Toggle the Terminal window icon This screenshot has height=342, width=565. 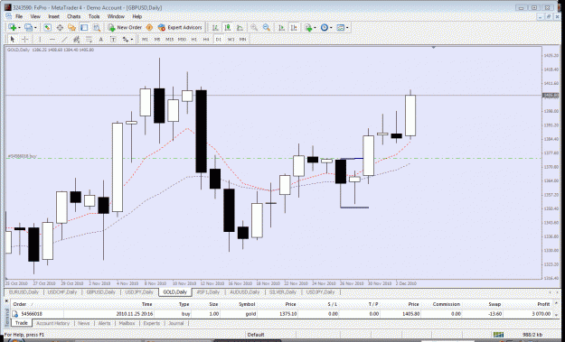click(84, 27)
